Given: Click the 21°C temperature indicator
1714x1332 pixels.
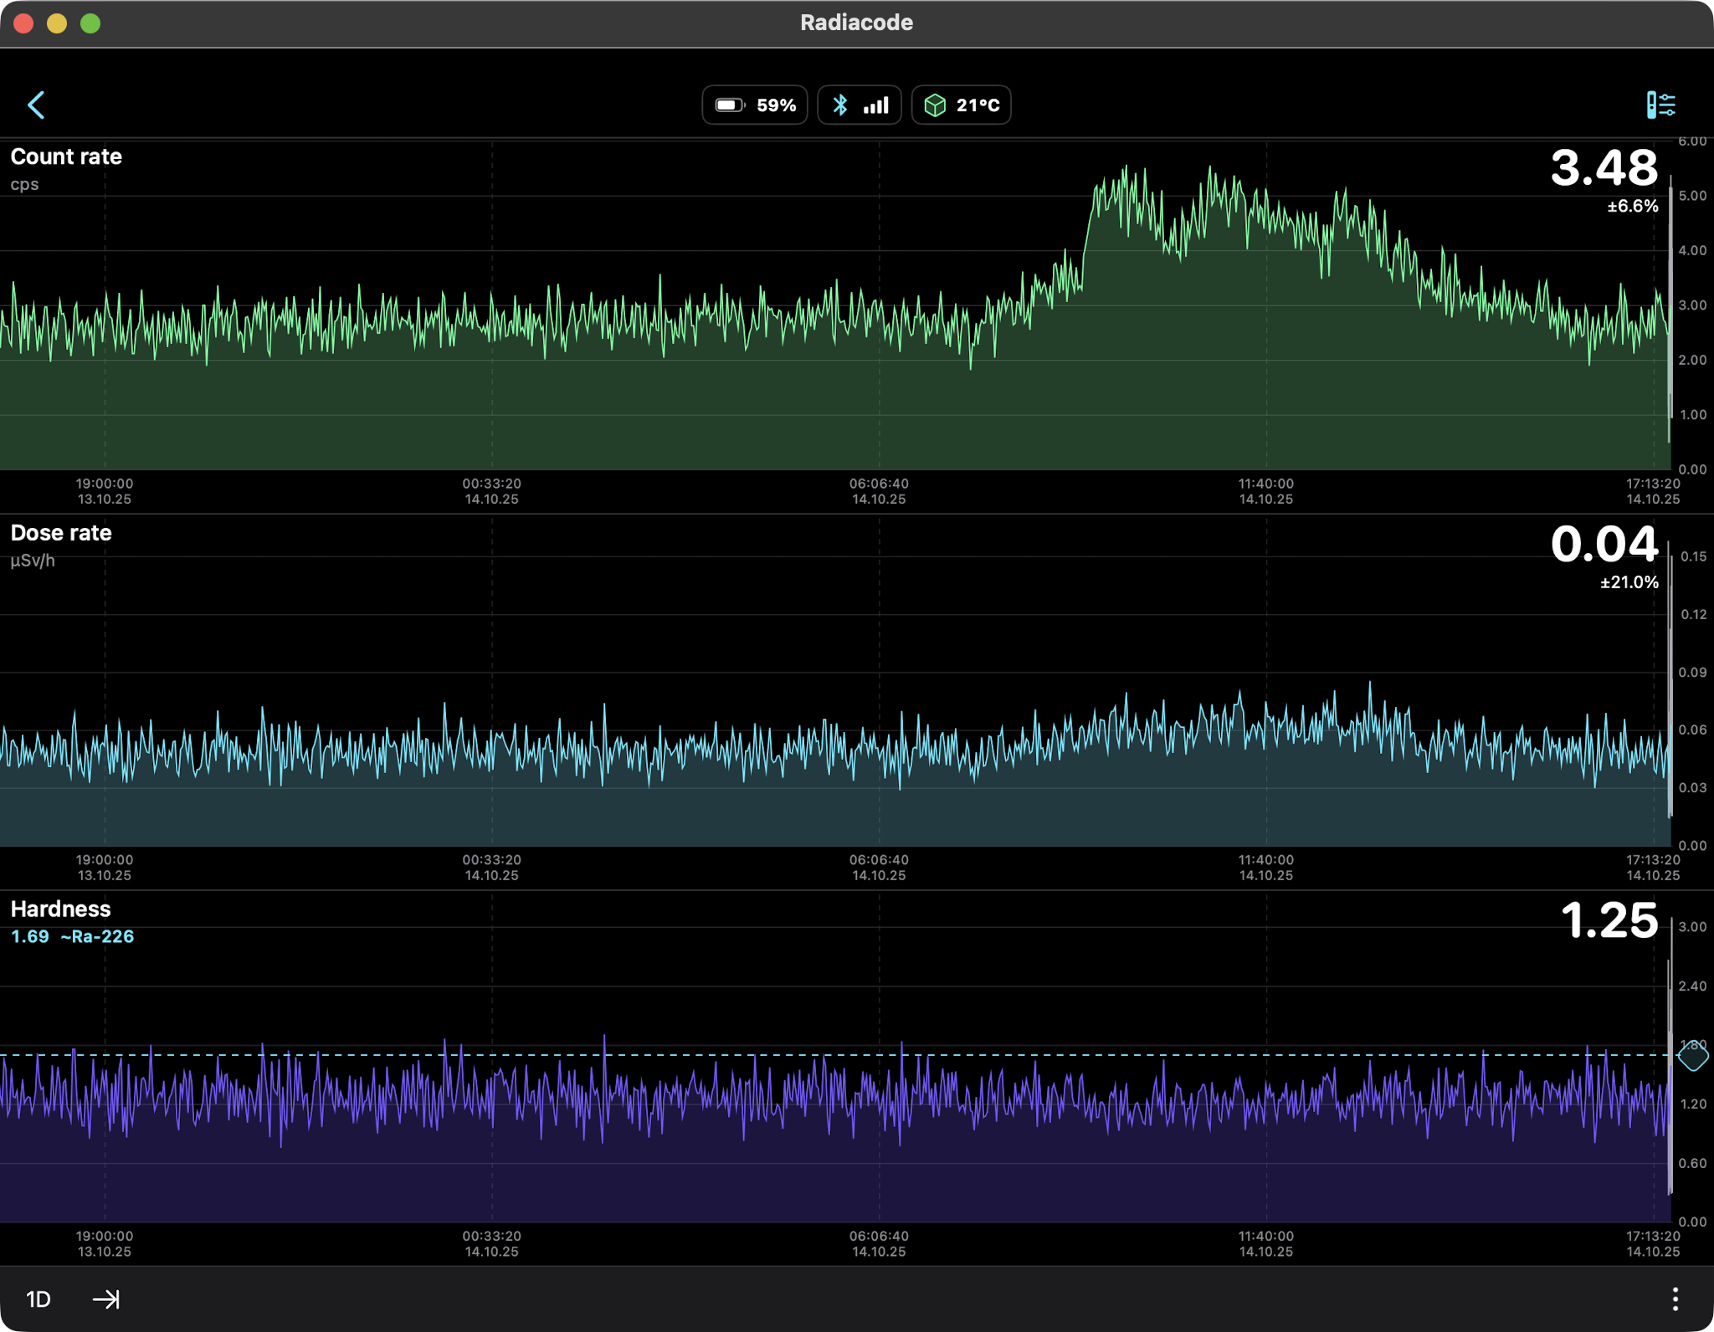Looking at the screenshot, I should (x=961, y=105).
